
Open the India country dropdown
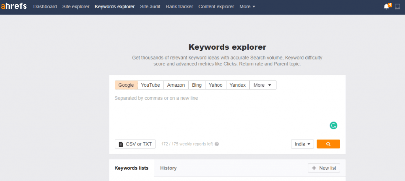click(302, 144)
